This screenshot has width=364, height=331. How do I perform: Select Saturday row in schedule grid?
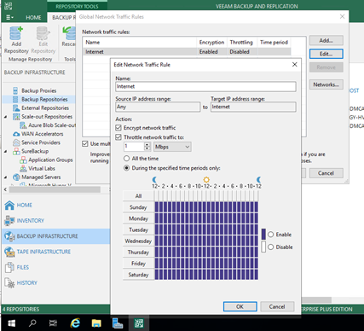pos(138,275)
